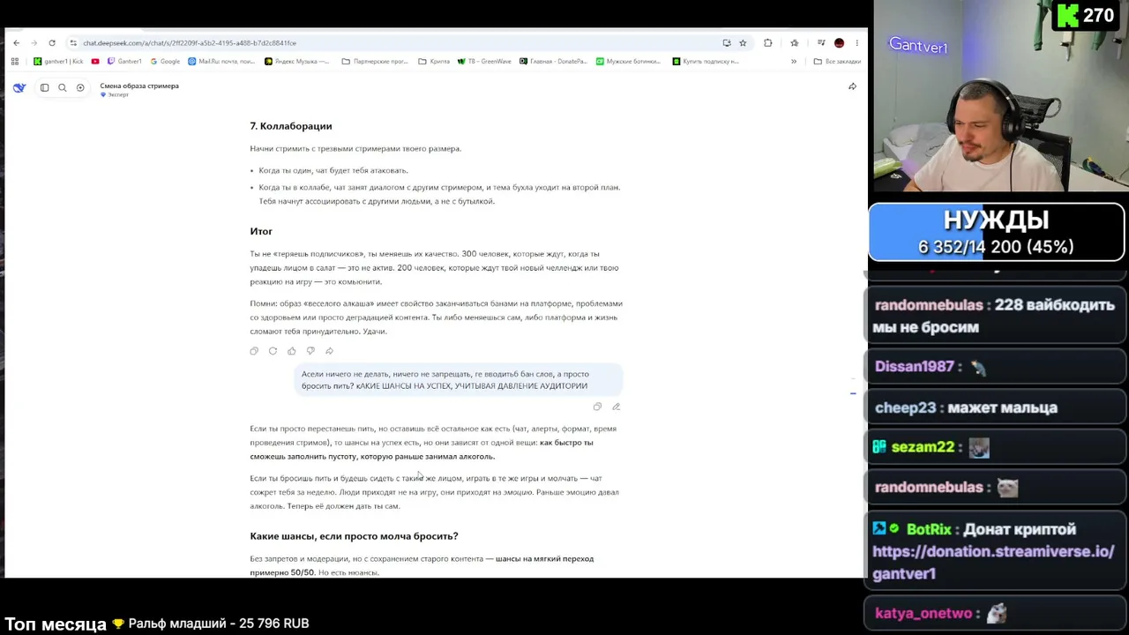Screen dimensions: 1129x635
Task: Go back using the browser back arrow
Action: [x=16, y=42]
